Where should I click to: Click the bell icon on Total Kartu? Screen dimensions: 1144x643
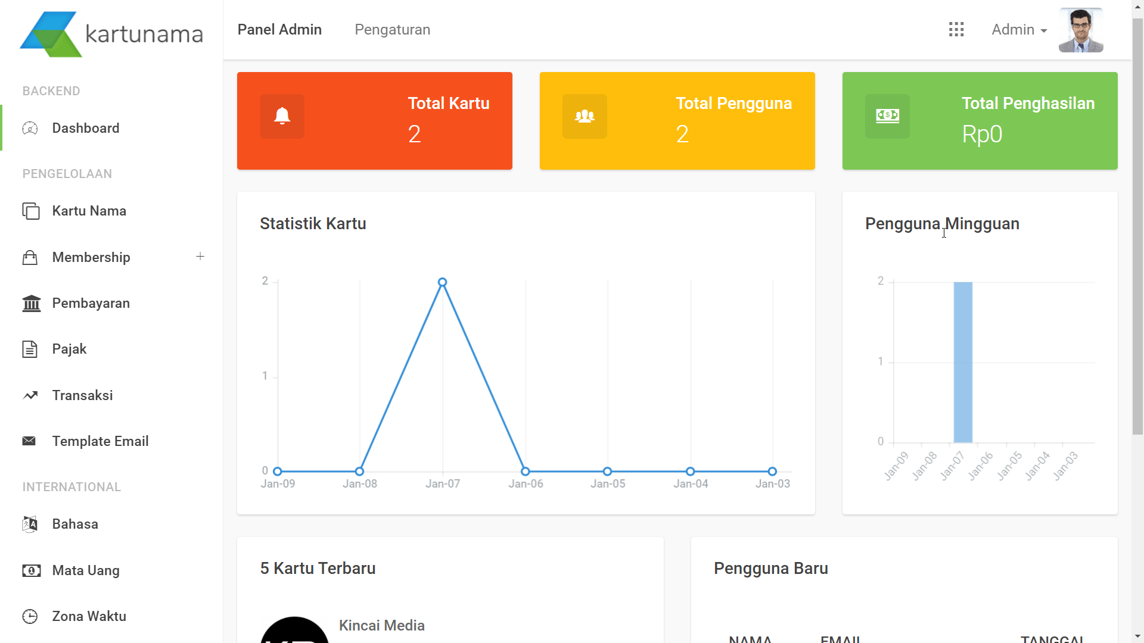tap(282, 116)
